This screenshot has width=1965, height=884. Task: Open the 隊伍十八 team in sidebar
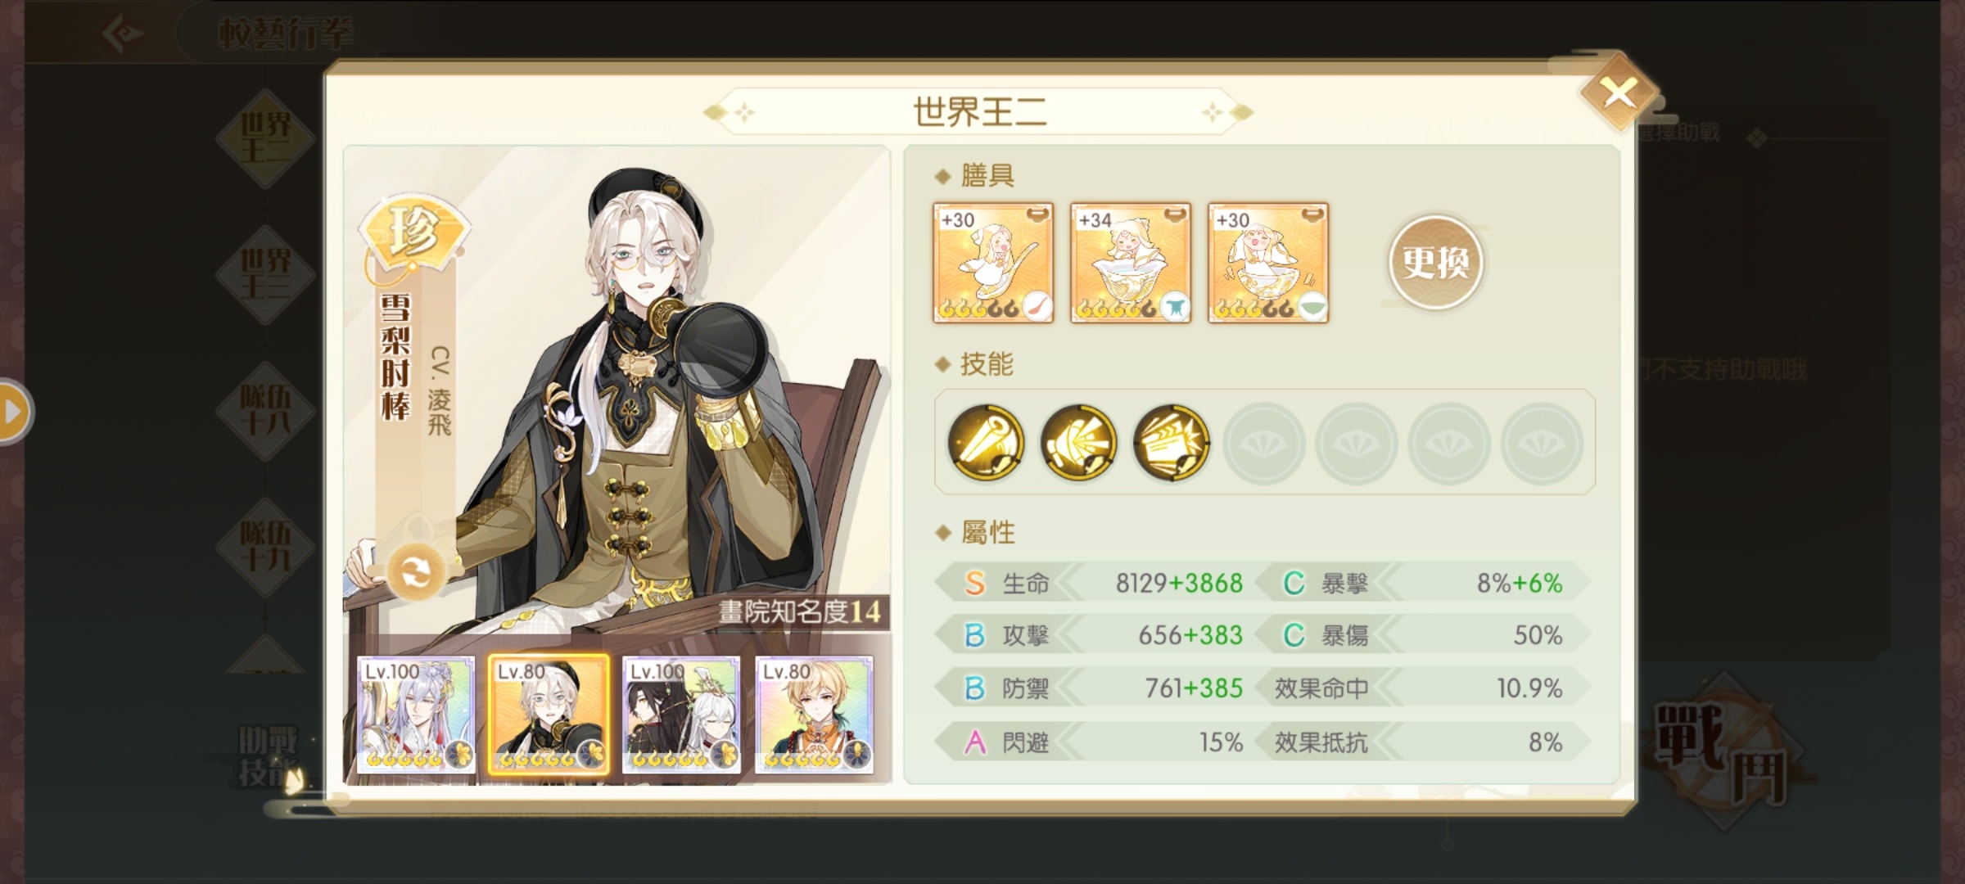click(265, 410)
